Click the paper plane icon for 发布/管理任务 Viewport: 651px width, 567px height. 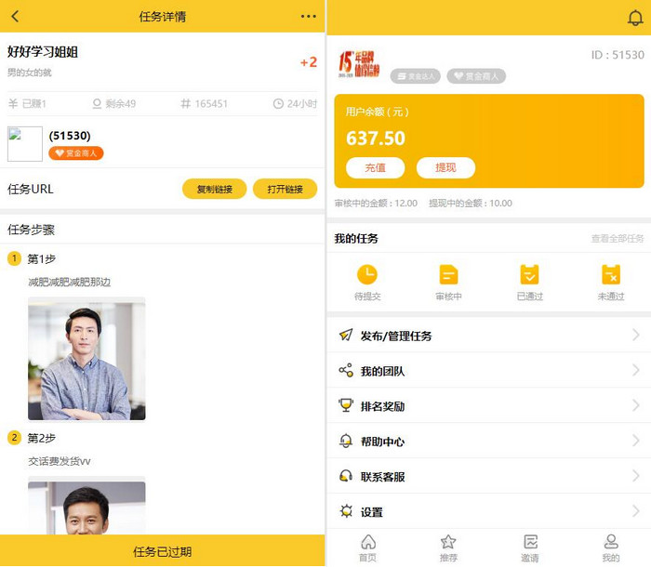click(x=346, y=335)
